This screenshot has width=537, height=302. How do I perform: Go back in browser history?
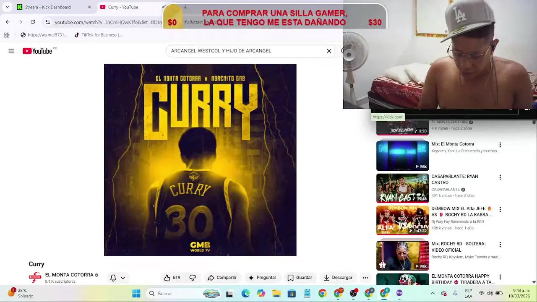(8, 22)
